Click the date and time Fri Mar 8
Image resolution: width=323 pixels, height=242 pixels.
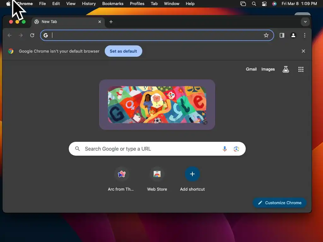tap(299, 4)
